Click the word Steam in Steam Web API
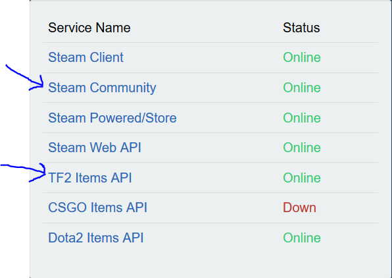This screenshot has width=392, height=278. tap(66, 148)
